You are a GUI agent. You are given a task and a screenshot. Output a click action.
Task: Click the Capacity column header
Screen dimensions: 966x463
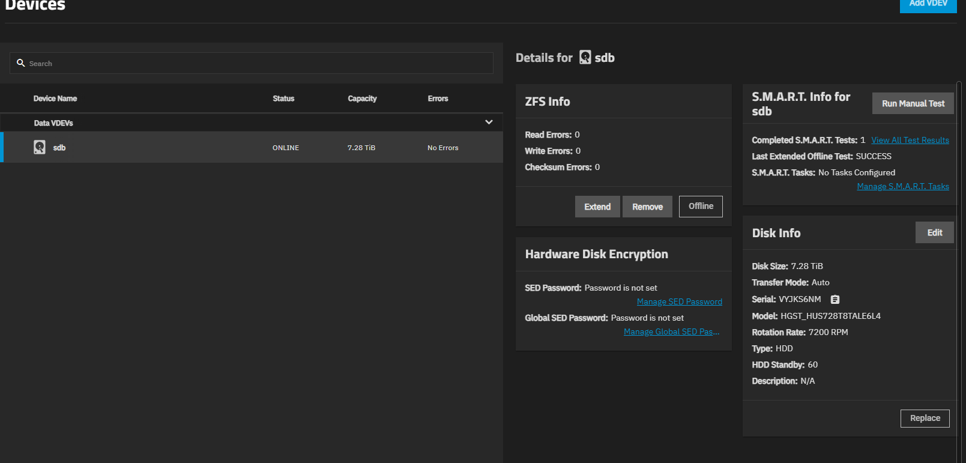(362, 98)
